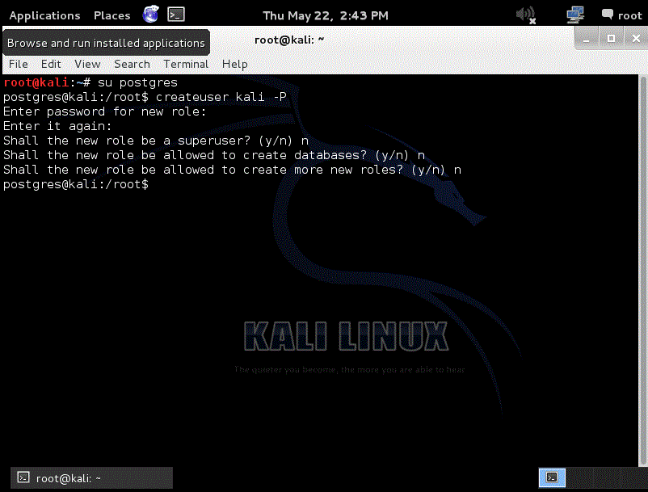648x492 pixels.
Task: Maximize the terminal window
Action: pos(611,39)
